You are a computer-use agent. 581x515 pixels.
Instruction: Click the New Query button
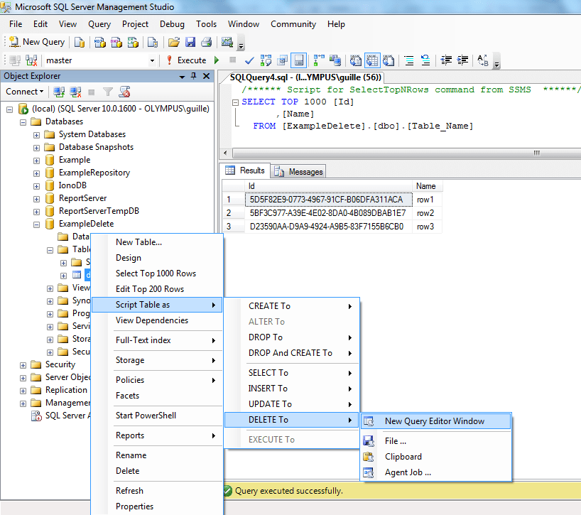coord(36,42)
